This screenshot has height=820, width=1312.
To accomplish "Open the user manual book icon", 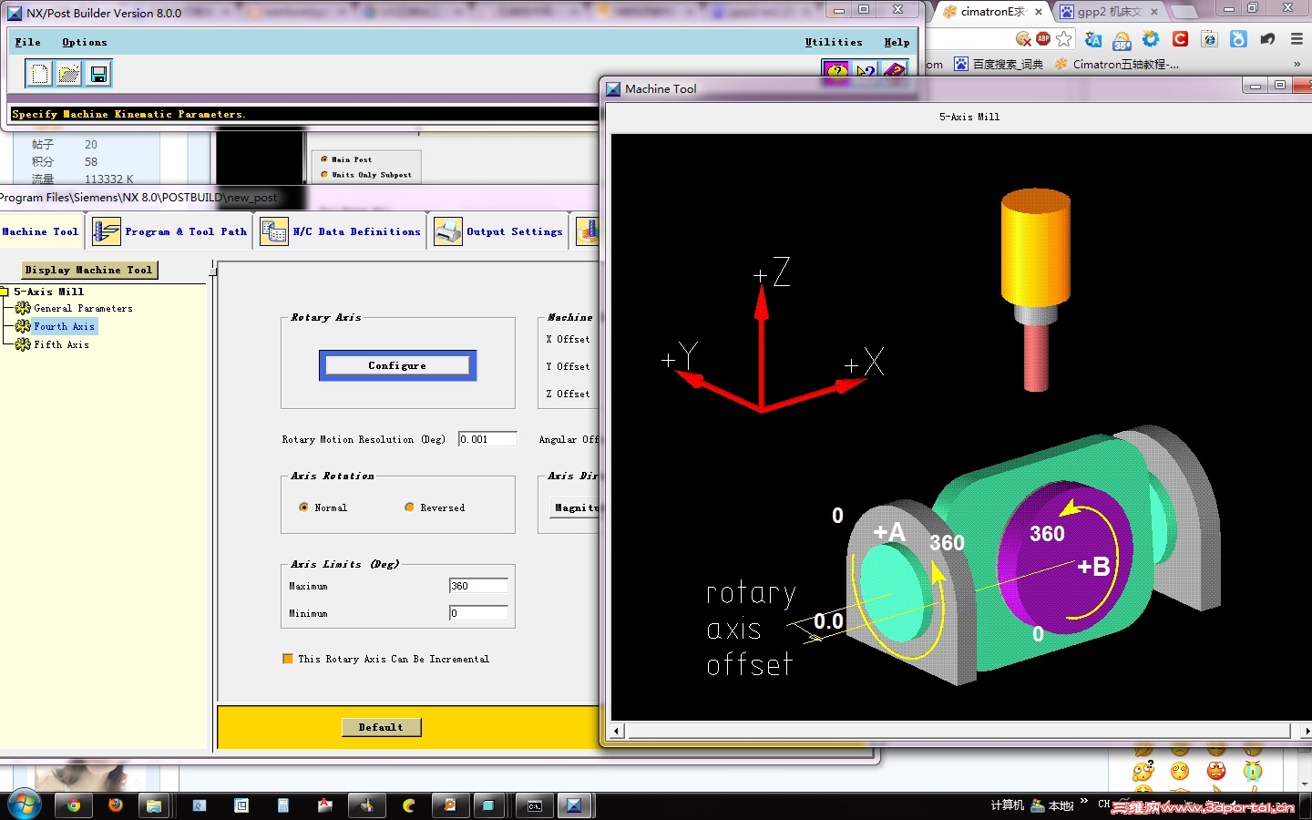I will (895, 70).
